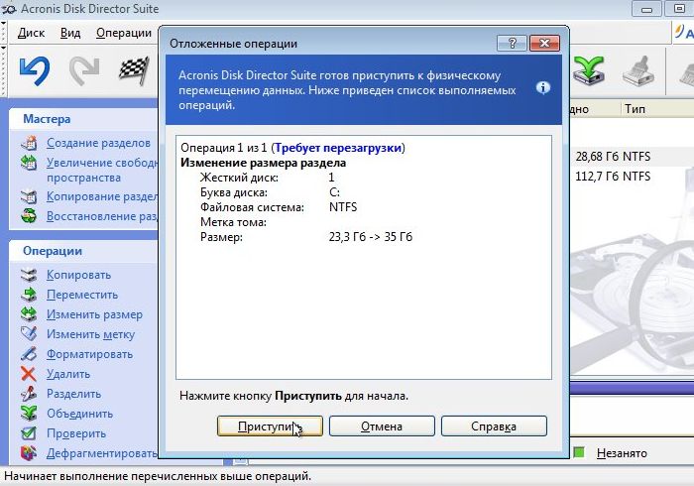Click the green Незанято legend swatch
The width and height of the screenshot is (694, 486).
[x=579, y=452]
